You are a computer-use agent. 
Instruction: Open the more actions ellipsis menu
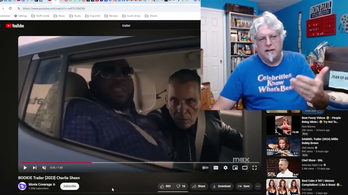258,186
